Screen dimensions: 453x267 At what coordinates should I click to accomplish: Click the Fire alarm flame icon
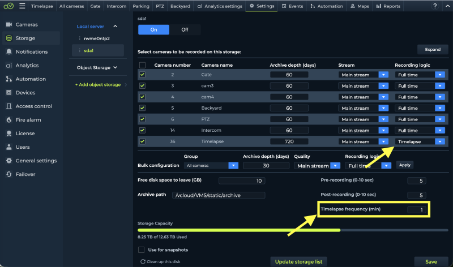9,120
